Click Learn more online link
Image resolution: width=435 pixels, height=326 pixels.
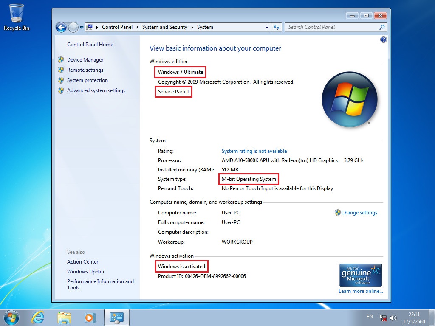[361, 291]
